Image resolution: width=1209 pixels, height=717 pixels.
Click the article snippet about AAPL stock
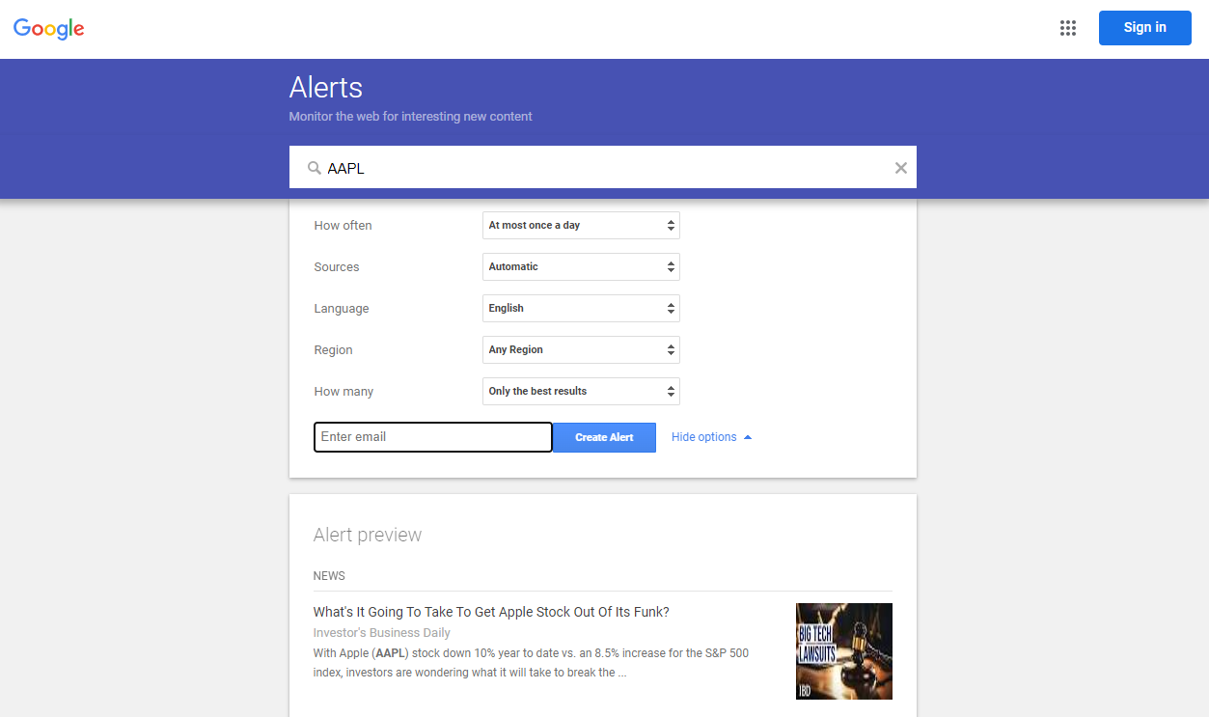[x=531, y=663]
